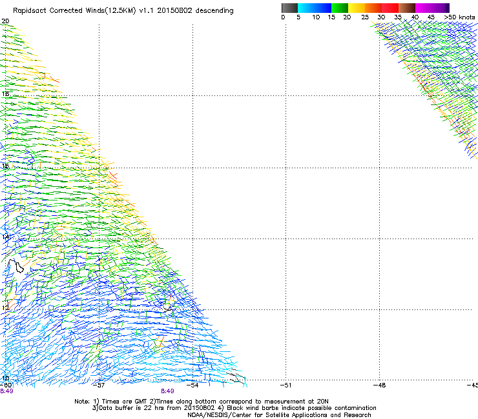Click the dark purple 45–50 knots legend swatch
This screenshot has height=419, width=478.
click(441, 8)
